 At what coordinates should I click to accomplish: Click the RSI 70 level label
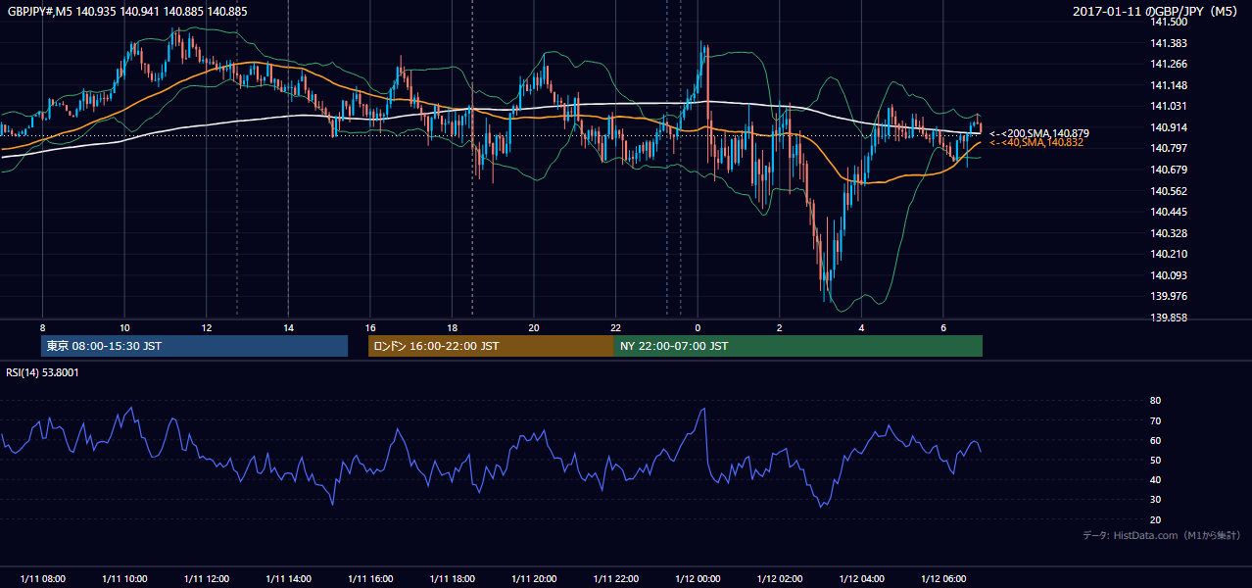coord(1155,420)
